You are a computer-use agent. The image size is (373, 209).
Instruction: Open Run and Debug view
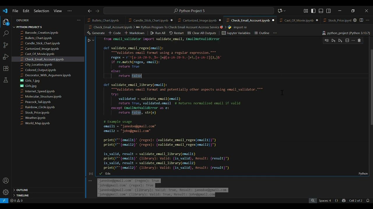(6, 57)
